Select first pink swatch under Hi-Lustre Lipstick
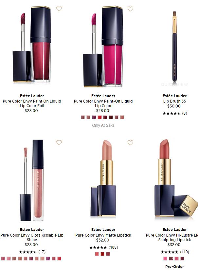The width and height of the screenshot is (198, 271). pos(165,259)
